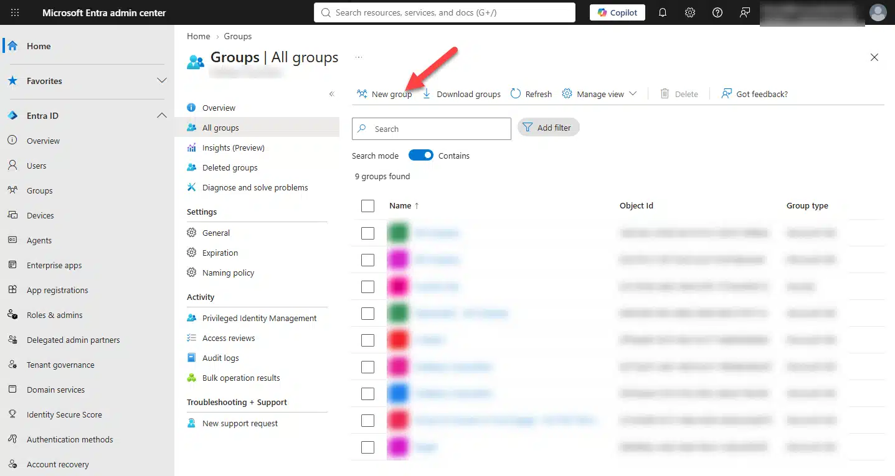895x476 pixels.
Task: Tick the select-all checkbox in the header
Action: (x=368, y=206)
